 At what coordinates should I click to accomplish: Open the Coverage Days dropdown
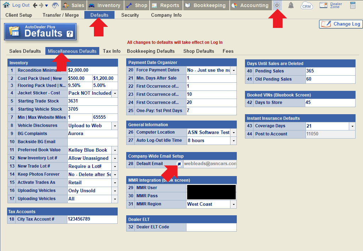click(x=352, y=126)
